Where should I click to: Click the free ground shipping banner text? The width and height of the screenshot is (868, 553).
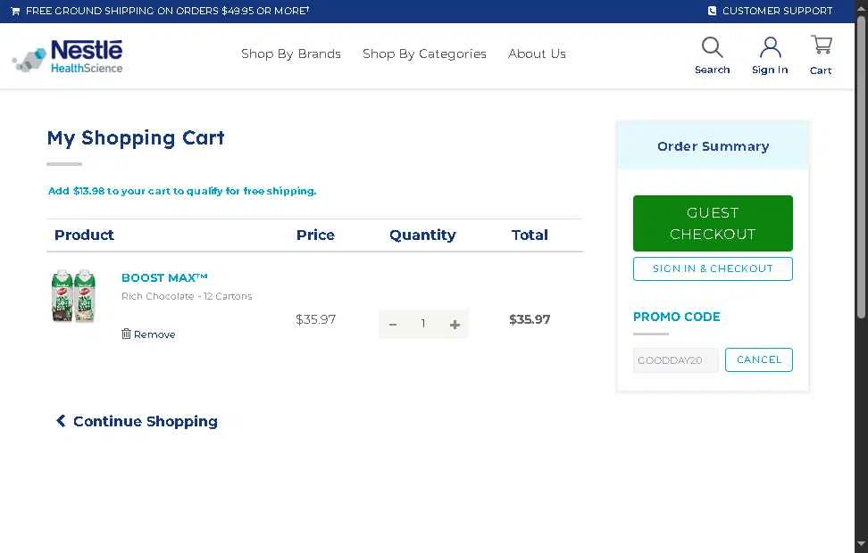(x=167, y=11)
